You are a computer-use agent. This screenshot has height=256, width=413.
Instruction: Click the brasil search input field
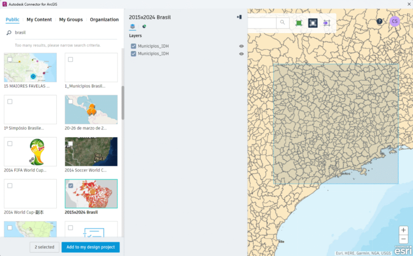(66, 33)
